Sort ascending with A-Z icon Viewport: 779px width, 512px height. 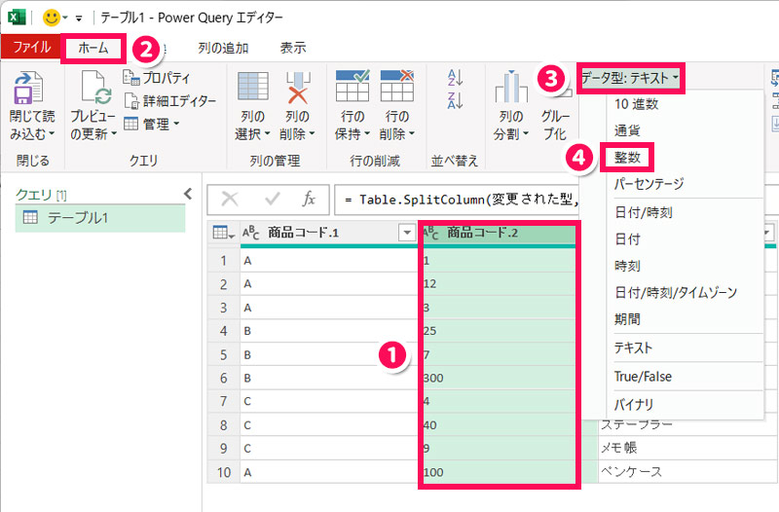[456, 78]
